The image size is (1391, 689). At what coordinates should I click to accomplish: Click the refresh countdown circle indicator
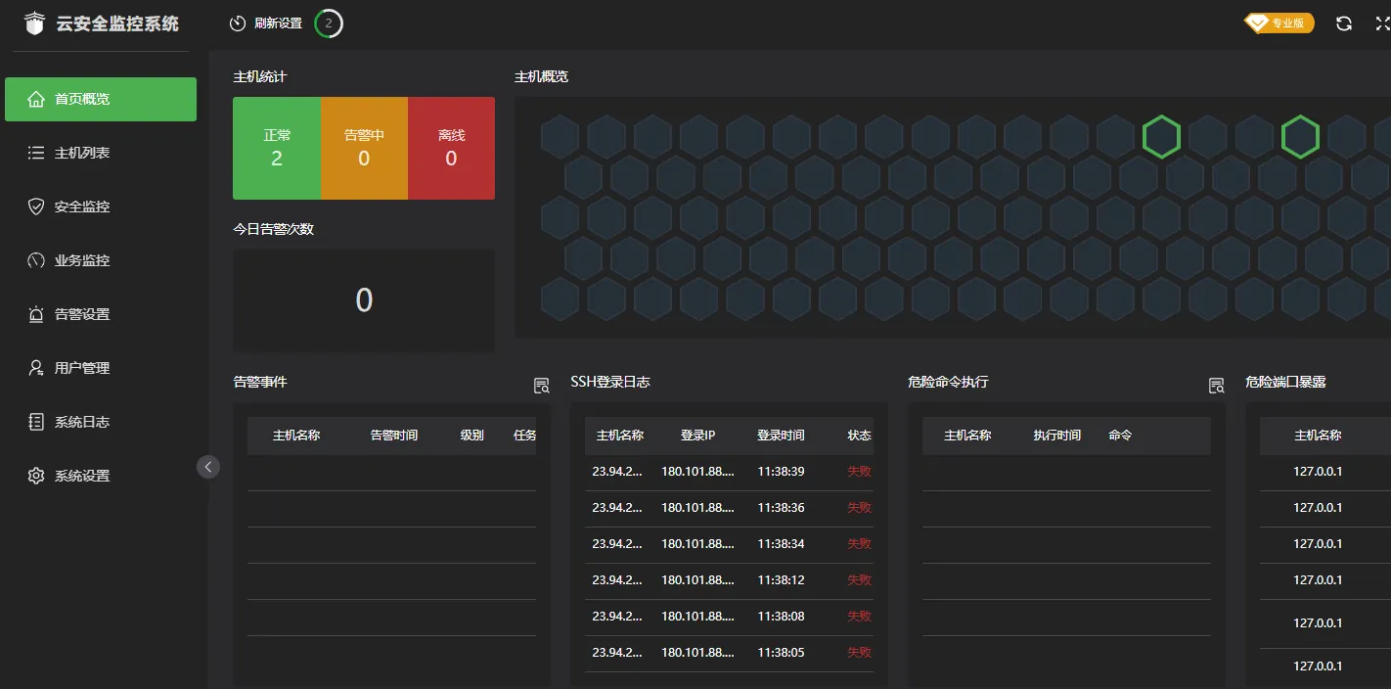click(329, 23)
